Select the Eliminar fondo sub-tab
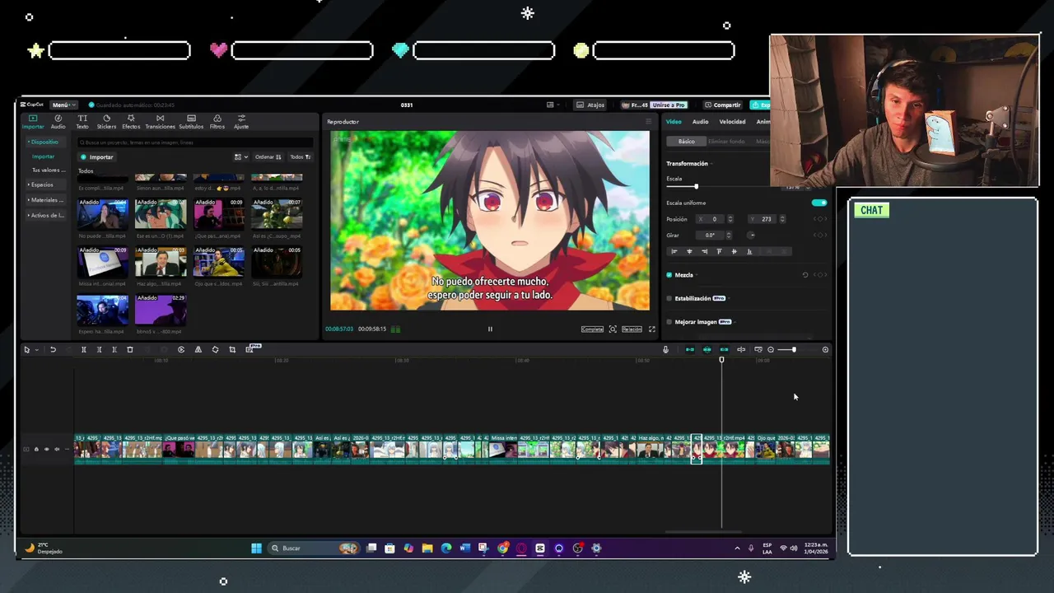Image resolution: width=1054 pixels, height=593 pixels. click(726, 142)
